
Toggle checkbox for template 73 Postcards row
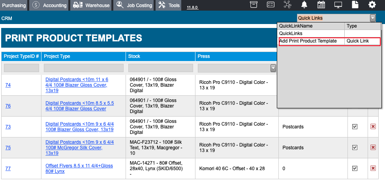(355, 126)
